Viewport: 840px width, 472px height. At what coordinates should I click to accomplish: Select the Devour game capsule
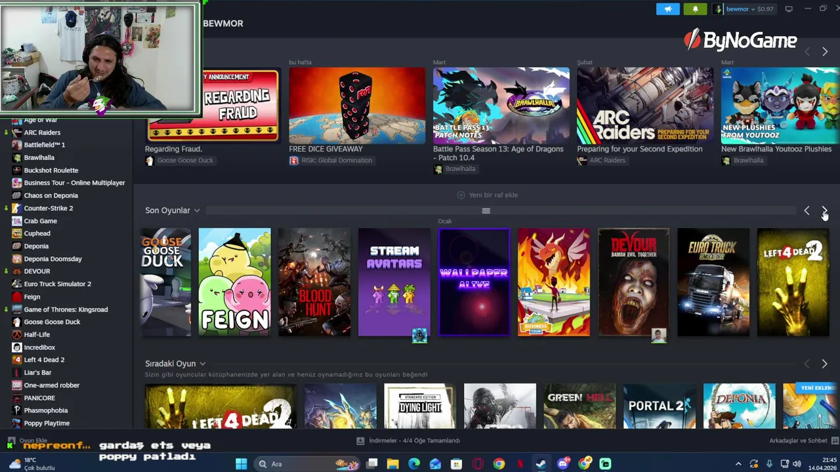tap(633, 282)
